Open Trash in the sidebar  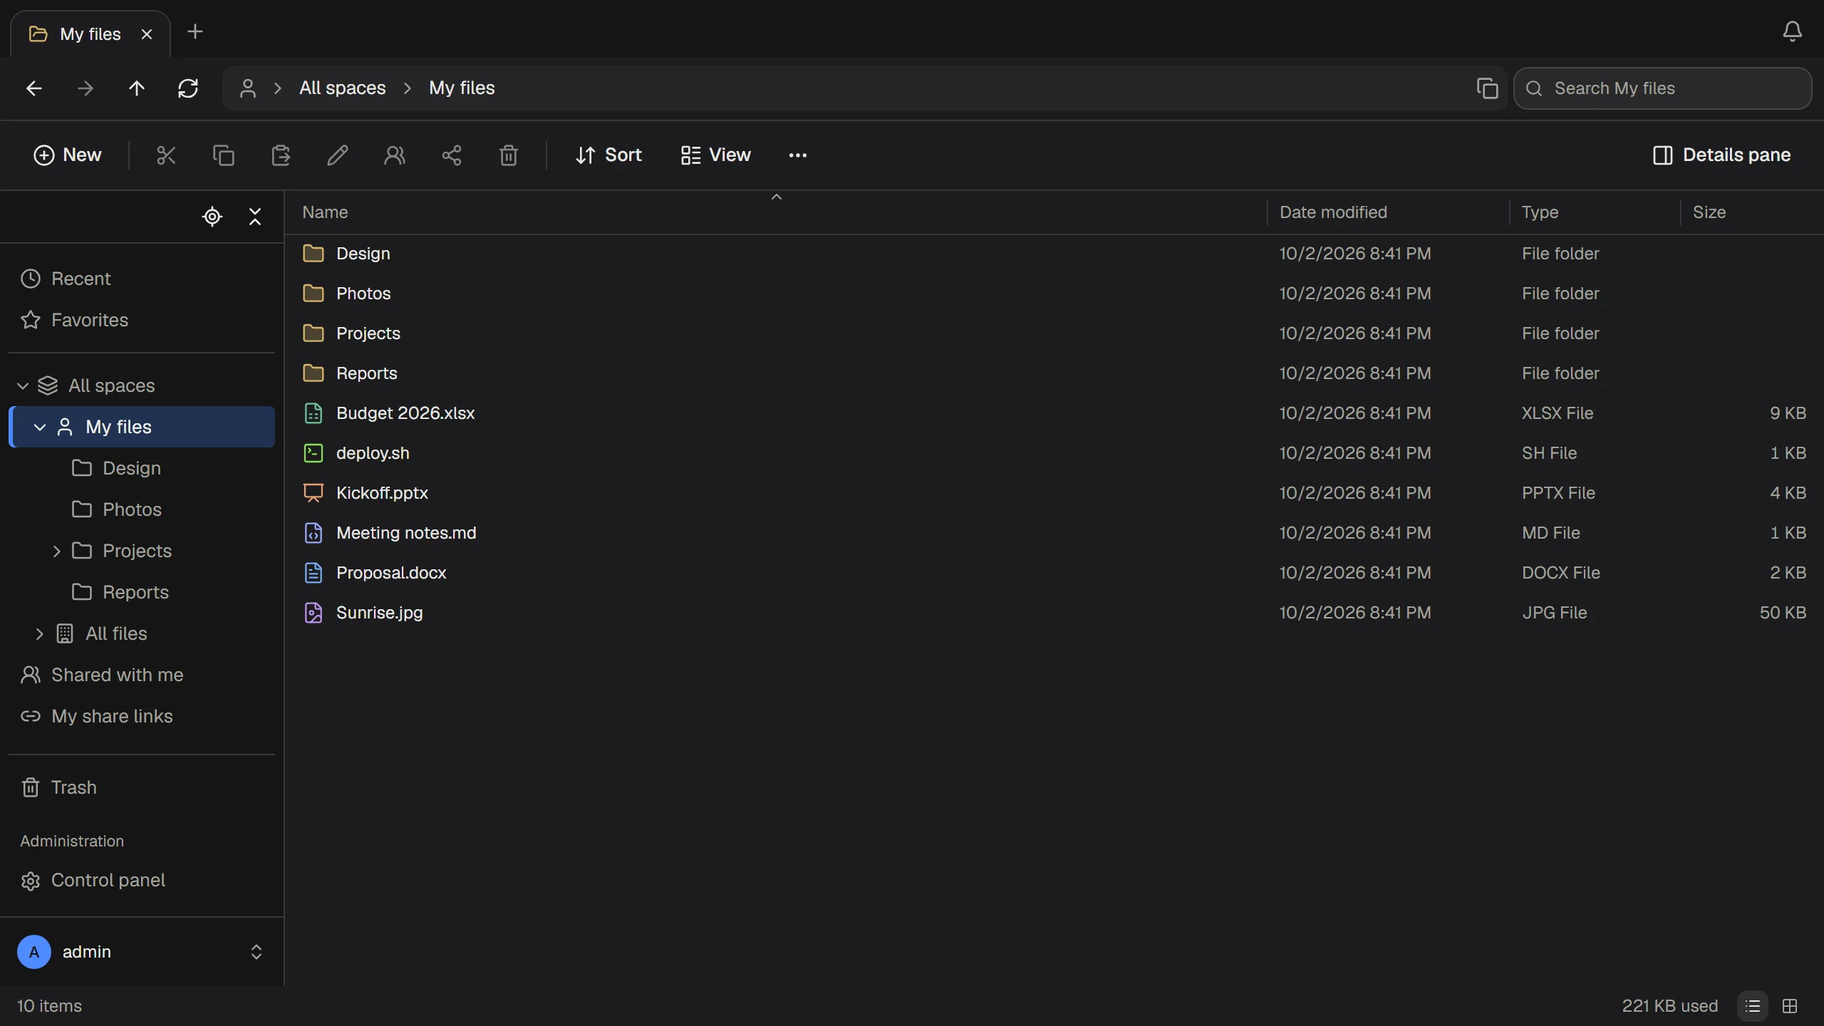click(142, 787)
